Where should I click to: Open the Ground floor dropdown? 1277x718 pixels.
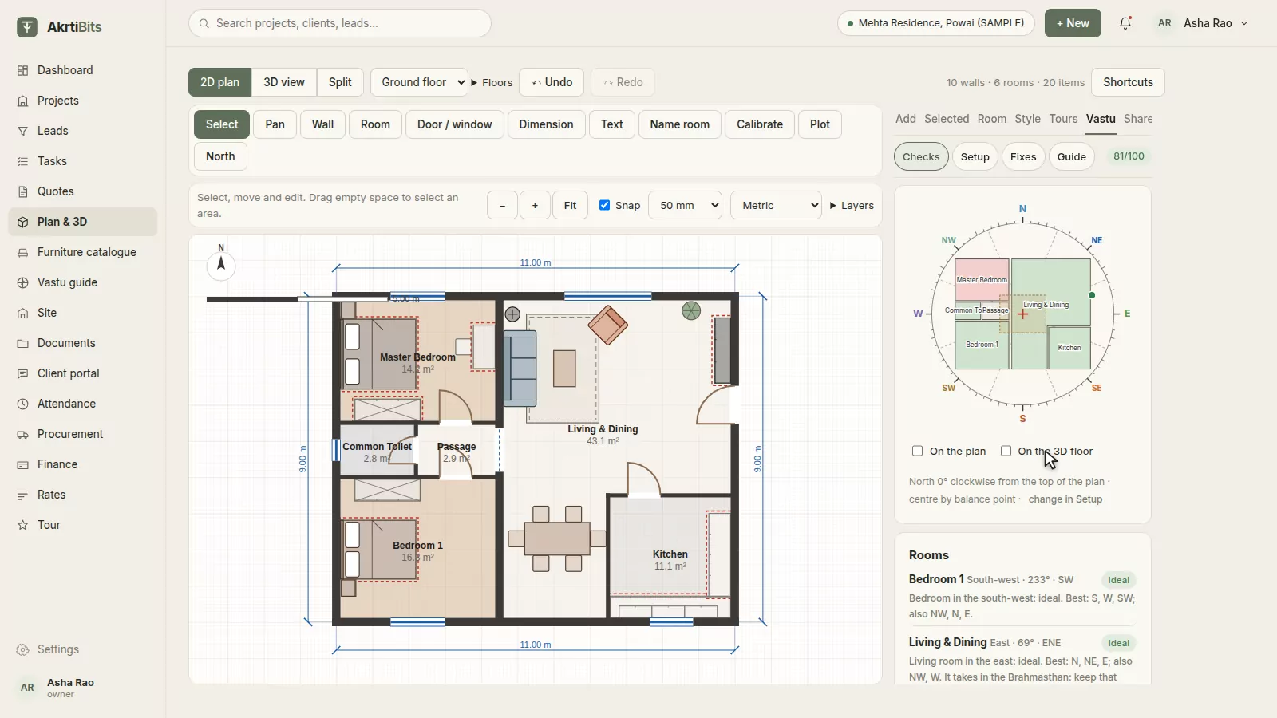tap(419, 82)
